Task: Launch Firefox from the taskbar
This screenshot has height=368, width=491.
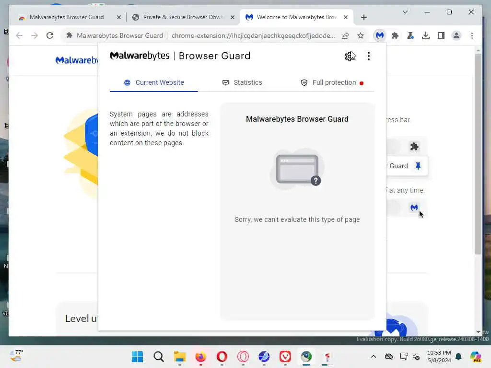Action: point(201,356)
